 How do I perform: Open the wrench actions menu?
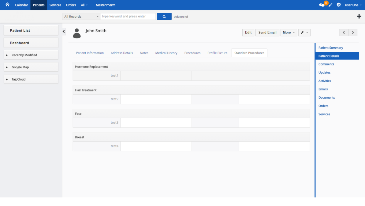pyautogui.click(x=304, y=32)
